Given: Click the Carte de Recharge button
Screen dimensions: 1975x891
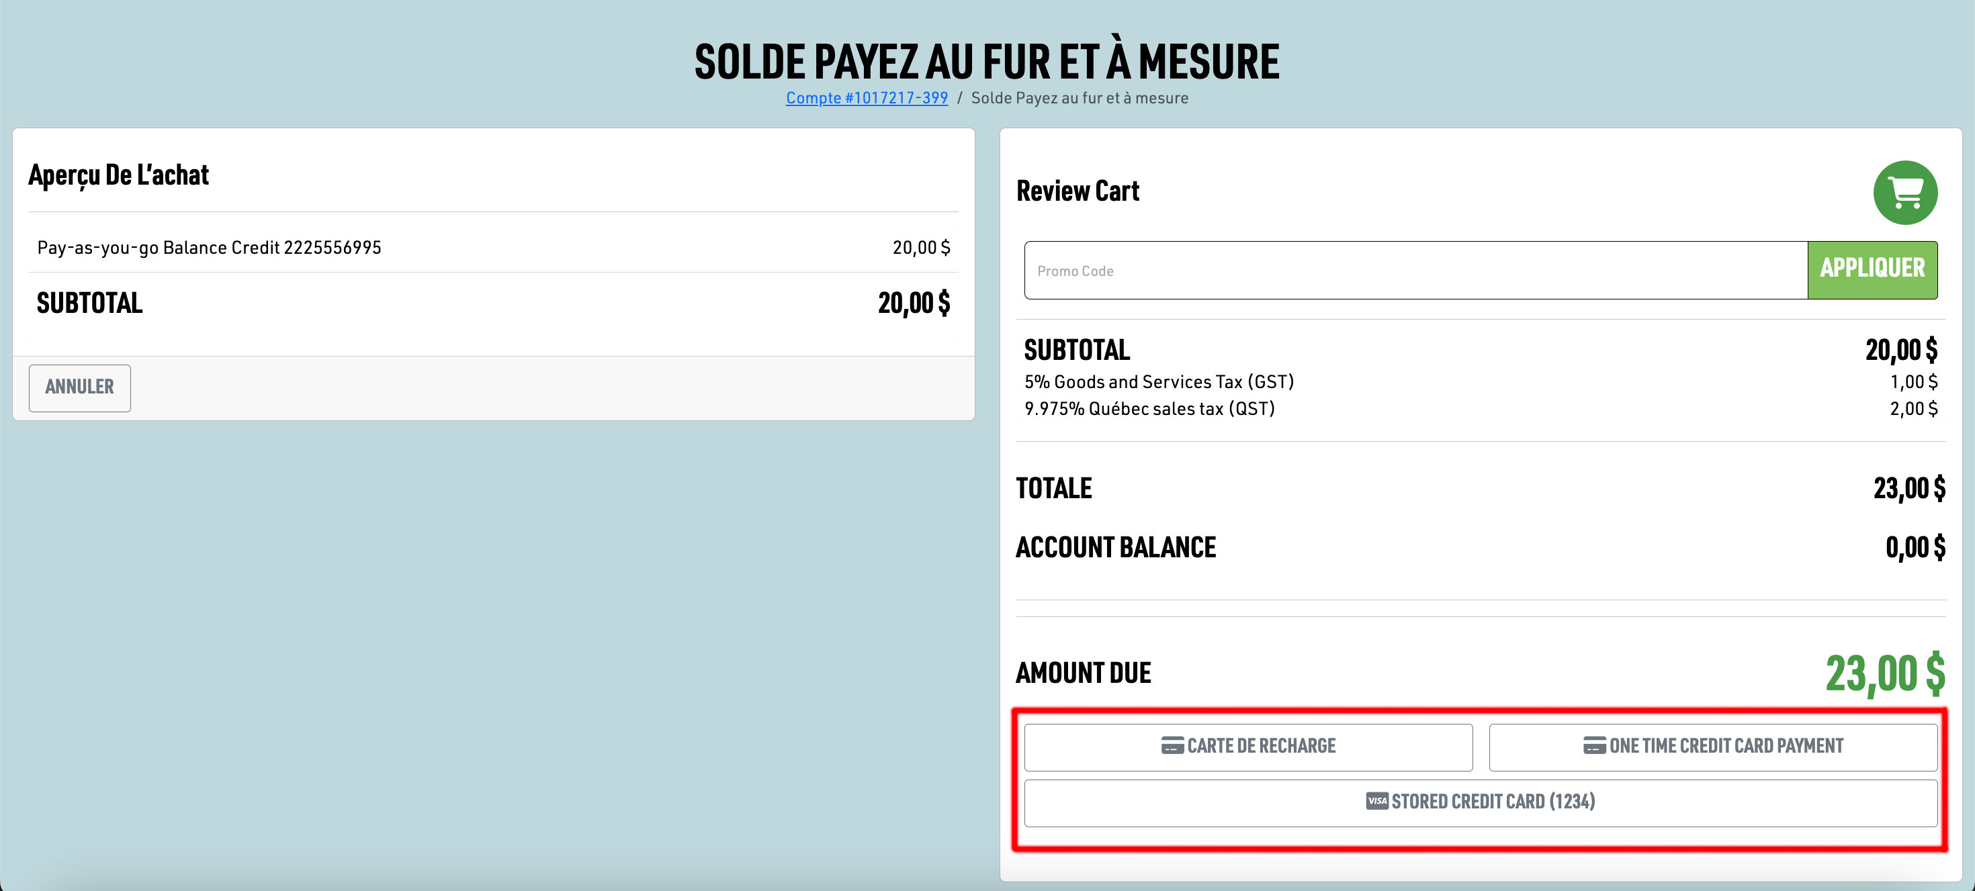Looking at the screenshot, I should click(x=1248, y=747).
